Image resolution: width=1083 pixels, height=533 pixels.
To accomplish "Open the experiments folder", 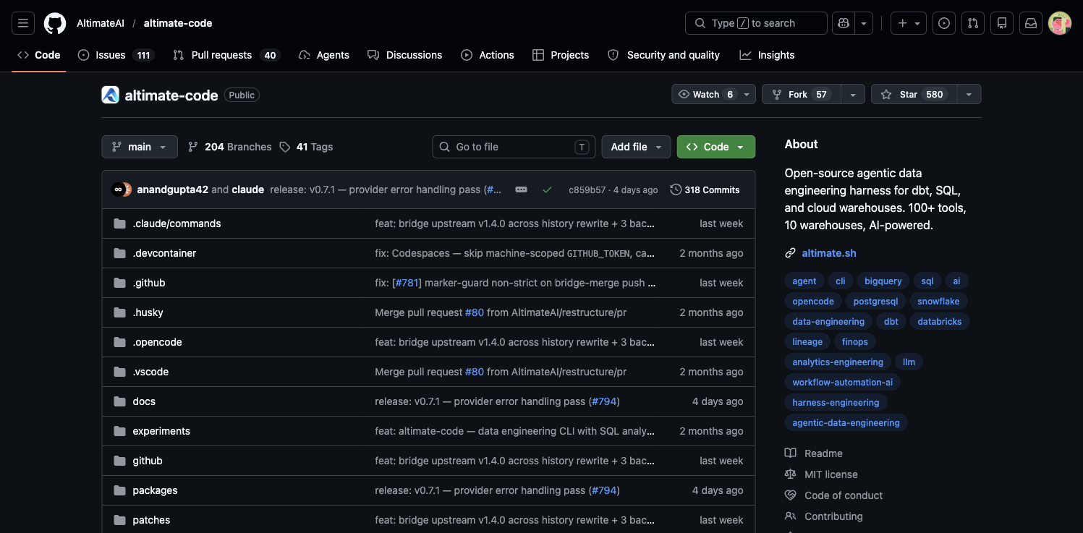I will click(161, 431).
